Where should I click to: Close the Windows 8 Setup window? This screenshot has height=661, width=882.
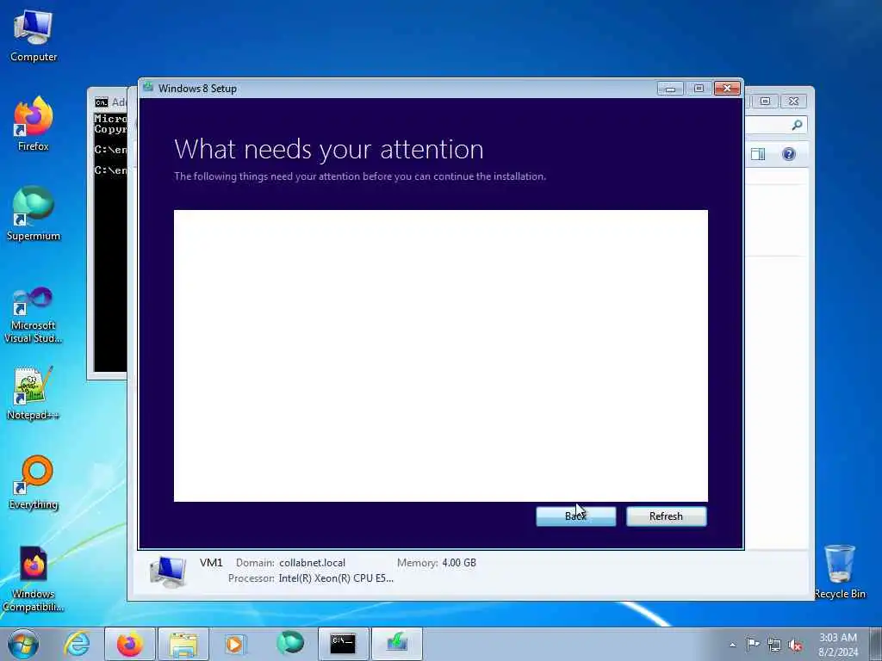(727, 89)
